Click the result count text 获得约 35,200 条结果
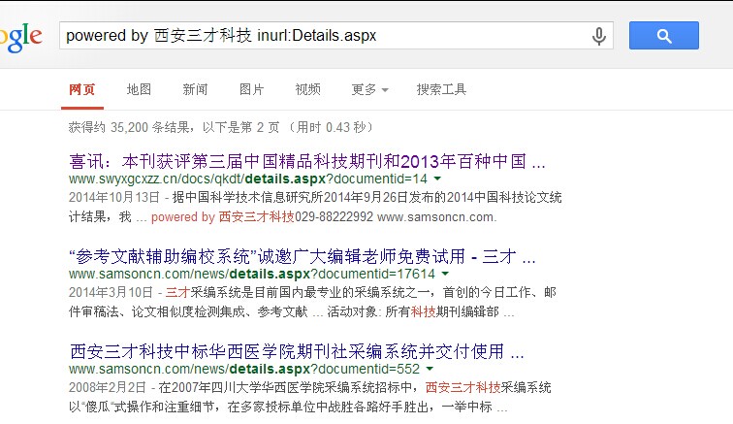The height and width of the screenshot is (424, 733). tap(129, 127)
